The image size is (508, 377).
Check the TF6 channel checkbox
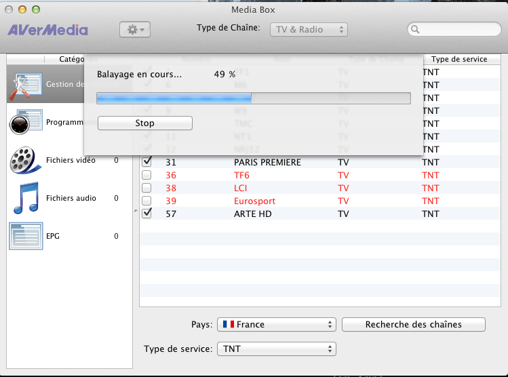pos(146,175)
